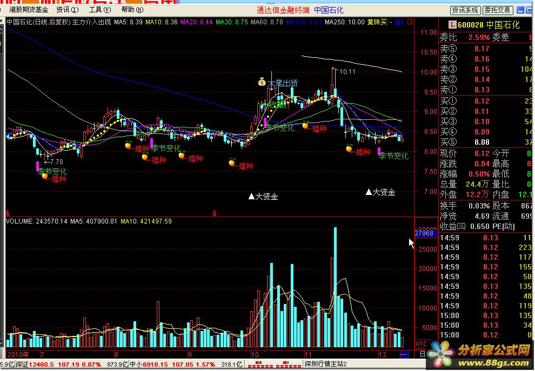Select the MA250: 10.00 indicator label
Image resolution: width=535 pixels, height=371 pixels.
345,22
